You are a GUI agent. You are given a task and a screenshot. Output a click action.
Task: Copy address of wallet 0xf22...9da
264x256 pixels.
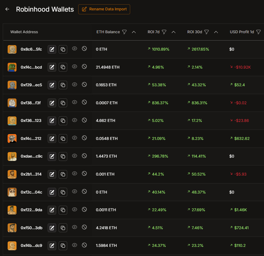coord(63,210)
